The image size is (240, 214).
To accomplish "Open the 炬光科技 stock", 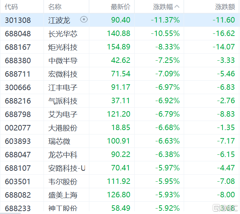I will (x=63, y=47).
